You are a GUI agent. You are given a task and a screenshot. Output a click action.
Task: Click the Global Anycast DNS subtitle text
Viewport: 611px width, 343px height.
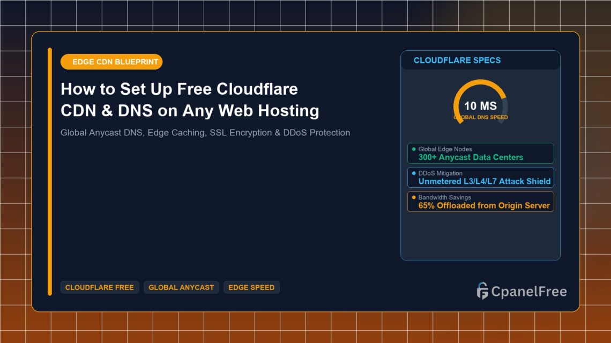(205, 133)
